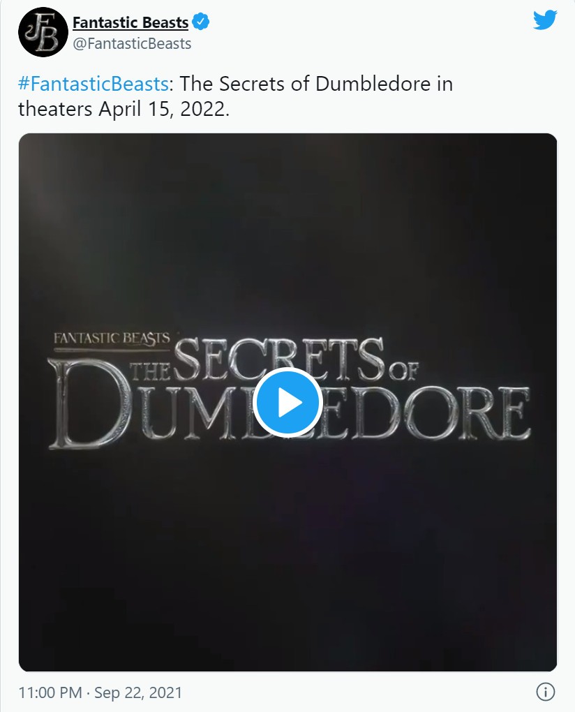Click the small OF in the video title

point(402,370)
